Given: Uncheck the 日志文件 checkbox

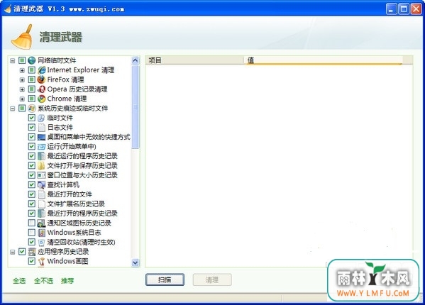Looking at the screenshot, I should (32, 127).
